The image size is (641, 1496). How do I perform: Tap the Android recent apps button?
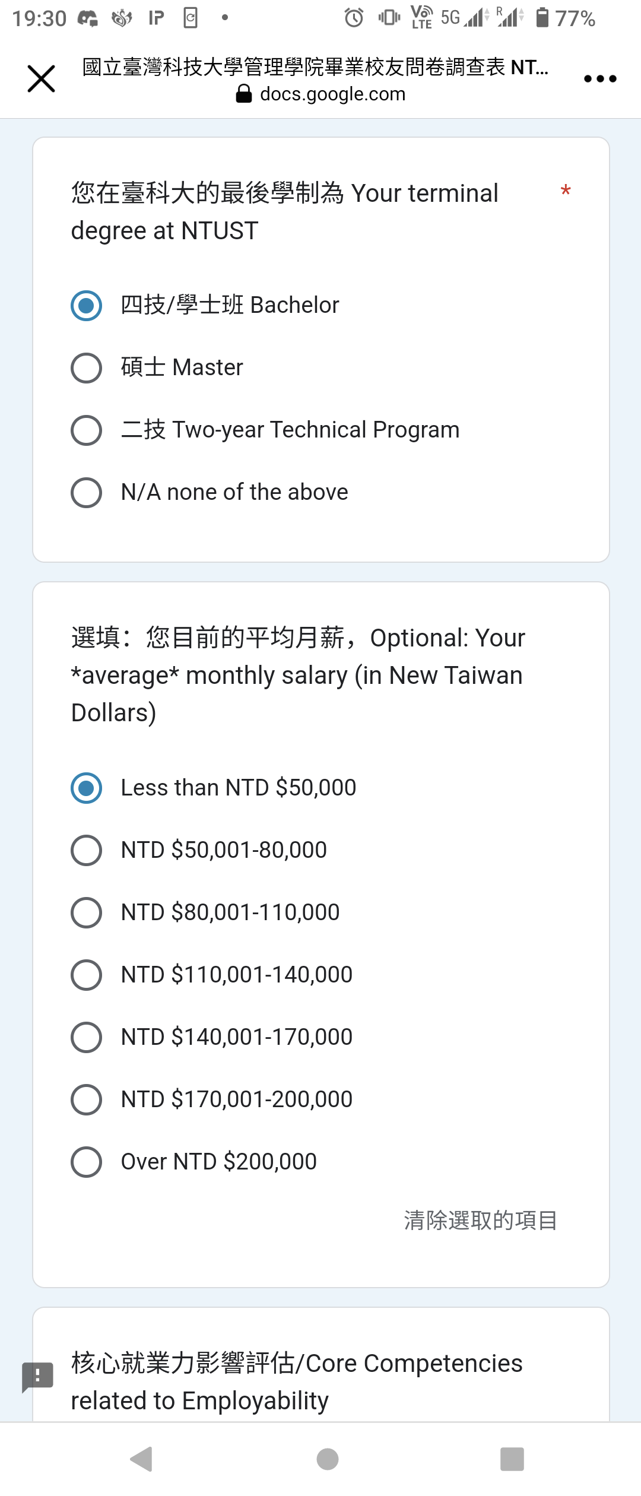click(x=512, y=1459)
